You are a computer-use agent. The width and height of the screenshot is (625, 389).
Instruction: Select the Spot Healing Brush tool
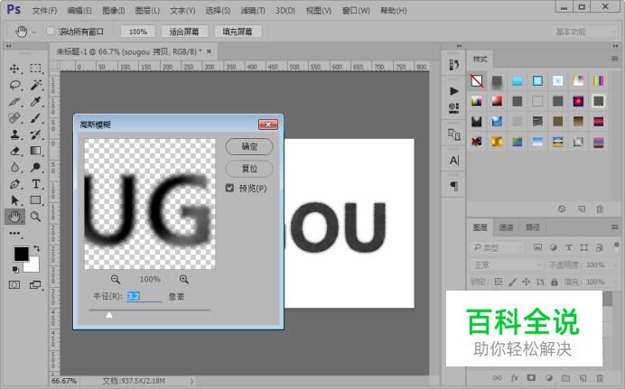tap(14, 118)
